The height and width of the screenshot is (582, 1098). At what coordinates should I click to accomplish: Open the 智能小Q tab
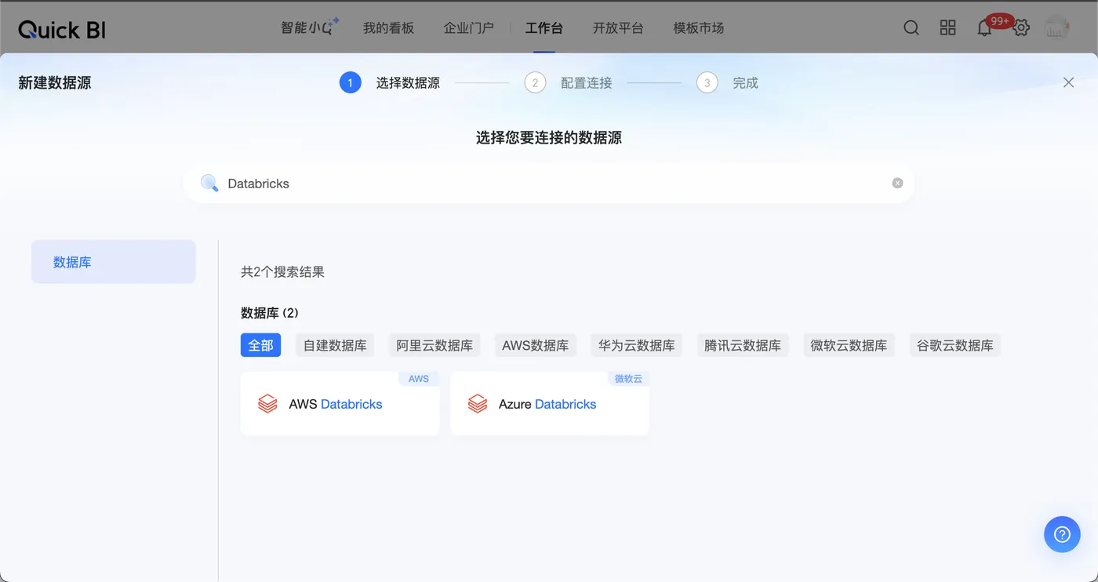[x=311, y=27]
